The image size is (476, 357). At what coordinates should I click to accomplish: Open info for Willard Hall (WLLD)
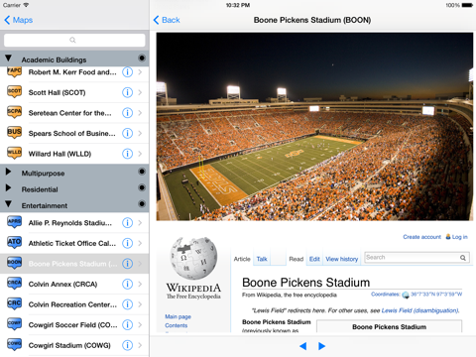click(x=127, y=154)
